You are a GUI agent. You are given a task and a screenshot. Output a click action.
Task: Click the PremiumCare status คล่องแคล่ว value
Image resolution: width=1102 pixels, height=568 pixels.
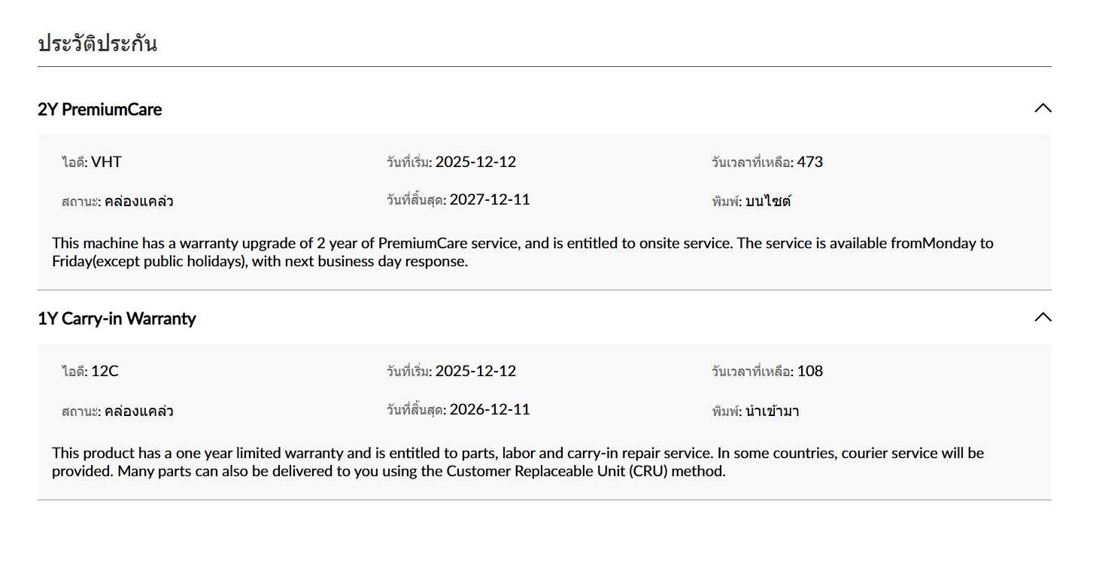(139, 201)
